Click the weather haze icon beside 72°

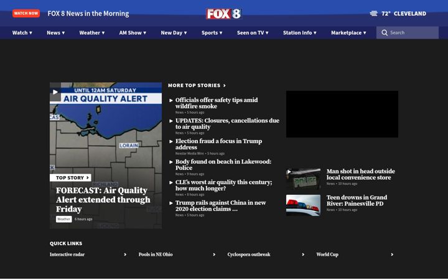coord(373,14)
